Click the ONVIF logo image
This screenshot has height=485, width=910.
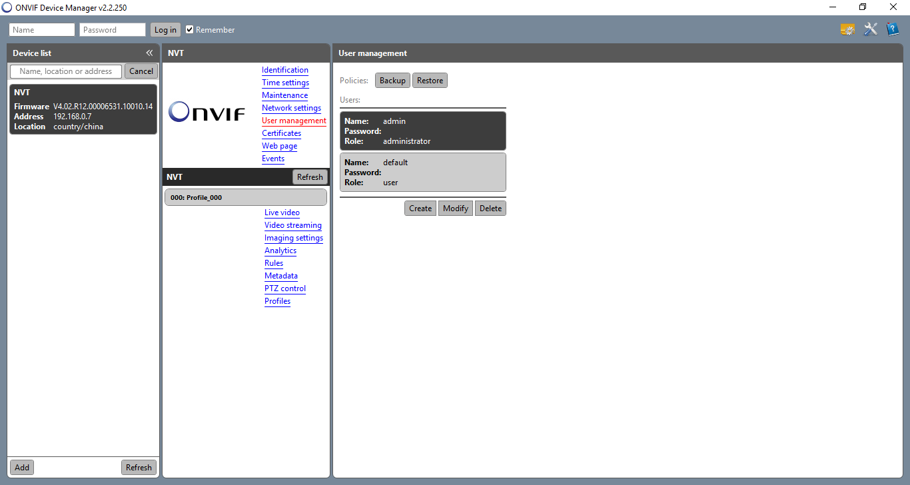coord(207,112)
